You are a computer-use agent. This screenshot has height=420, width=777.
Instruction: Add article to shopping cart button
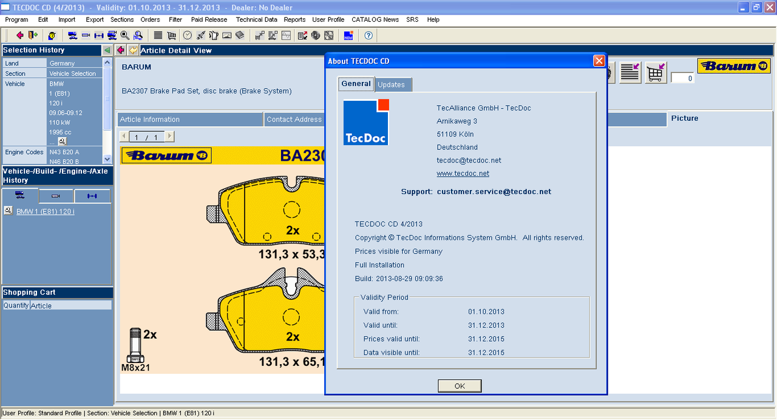point(656,72)
